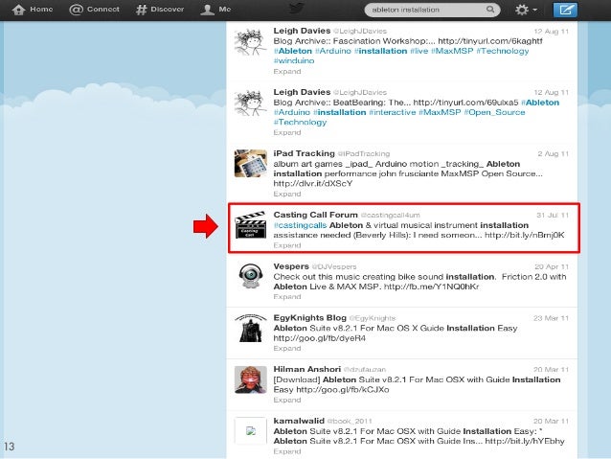This screenshot has height=459, width=611.
Task: Click the #winduino hashtag
Action: pyautogui.click(x=294, y=60)
